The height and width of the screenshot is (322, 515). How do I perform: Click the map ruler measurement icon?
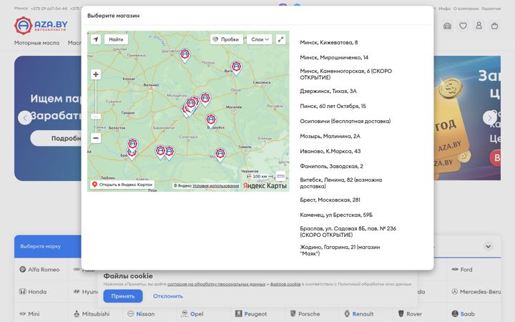[x=280, y=177]
